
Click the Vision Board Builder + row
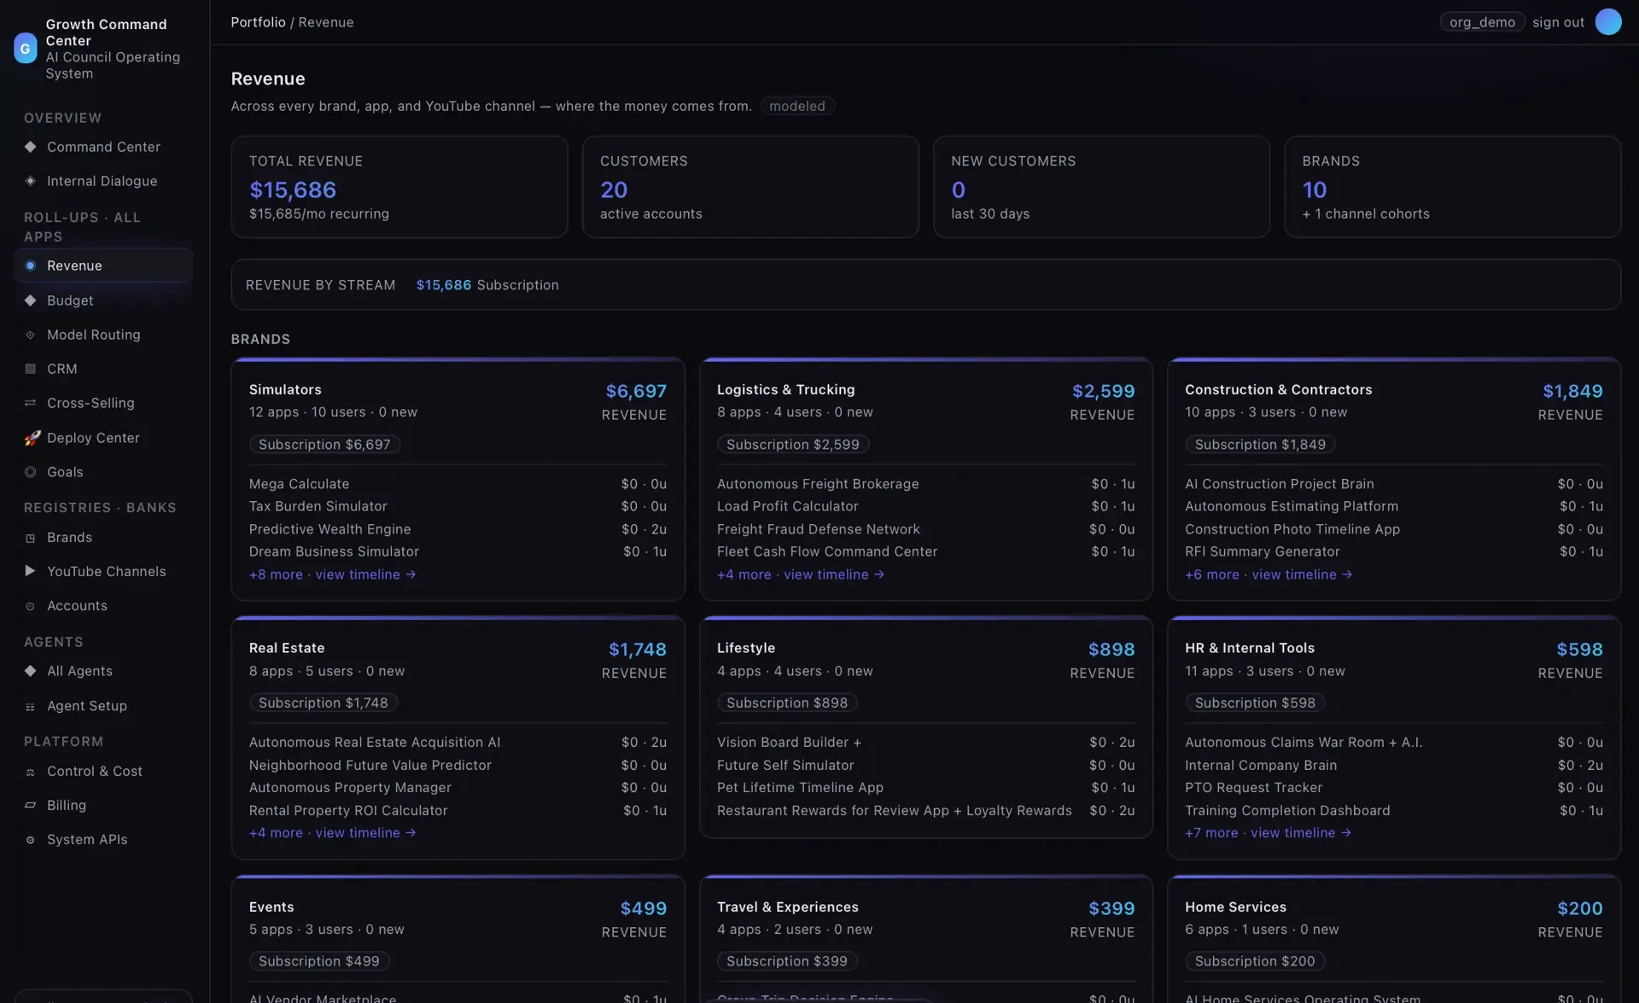(x=925, y=743)
